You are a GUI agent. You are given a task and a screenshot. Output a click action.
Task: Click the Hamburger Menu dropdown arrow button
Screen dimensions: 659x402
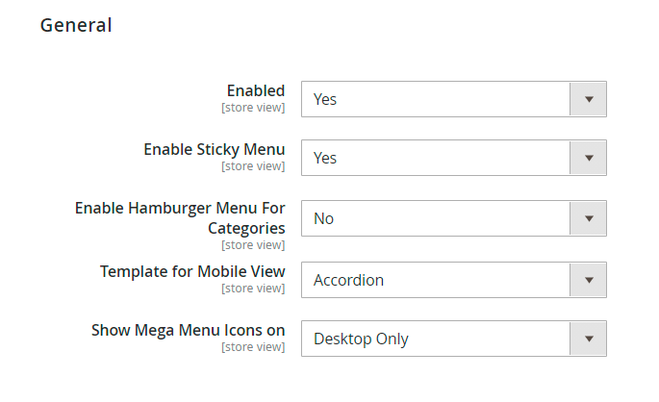coord(588,218)
